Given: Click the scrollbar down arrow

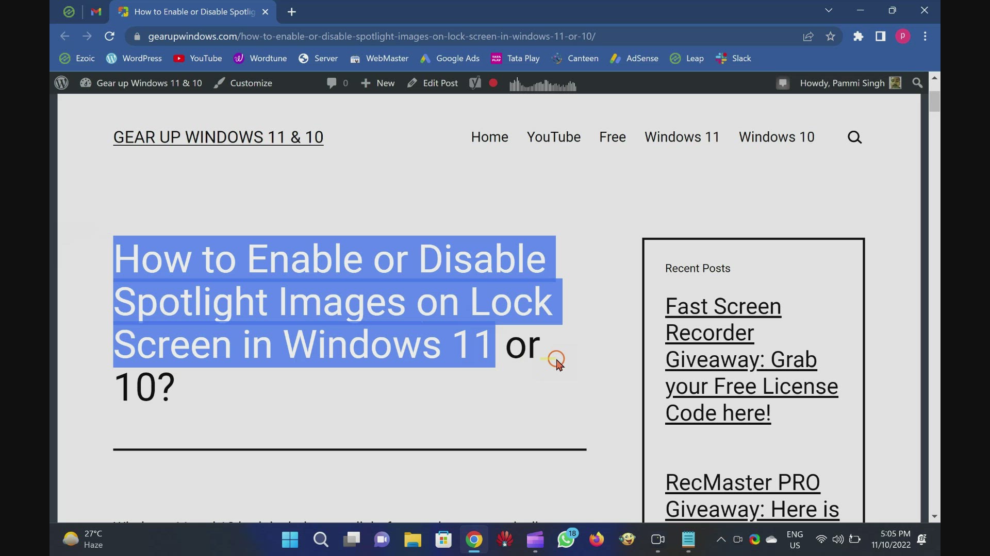Looking at the screenshot, I should tap(934, 516).
